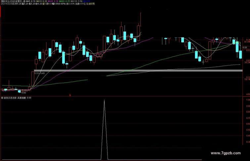
Task: Click the gray 5.33-5.40 support band
Action: click(x=138, y=70)
